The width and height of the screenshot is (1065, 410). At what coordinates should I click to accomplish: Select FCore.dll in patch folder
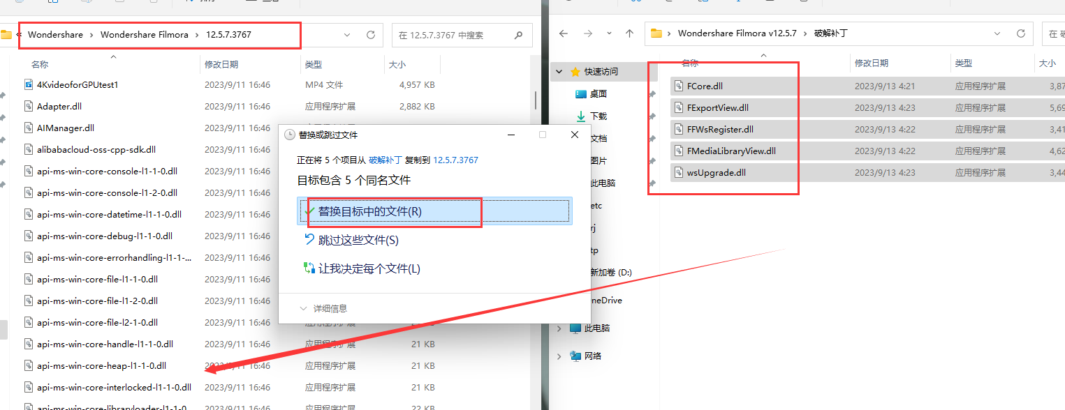(705, 86)
